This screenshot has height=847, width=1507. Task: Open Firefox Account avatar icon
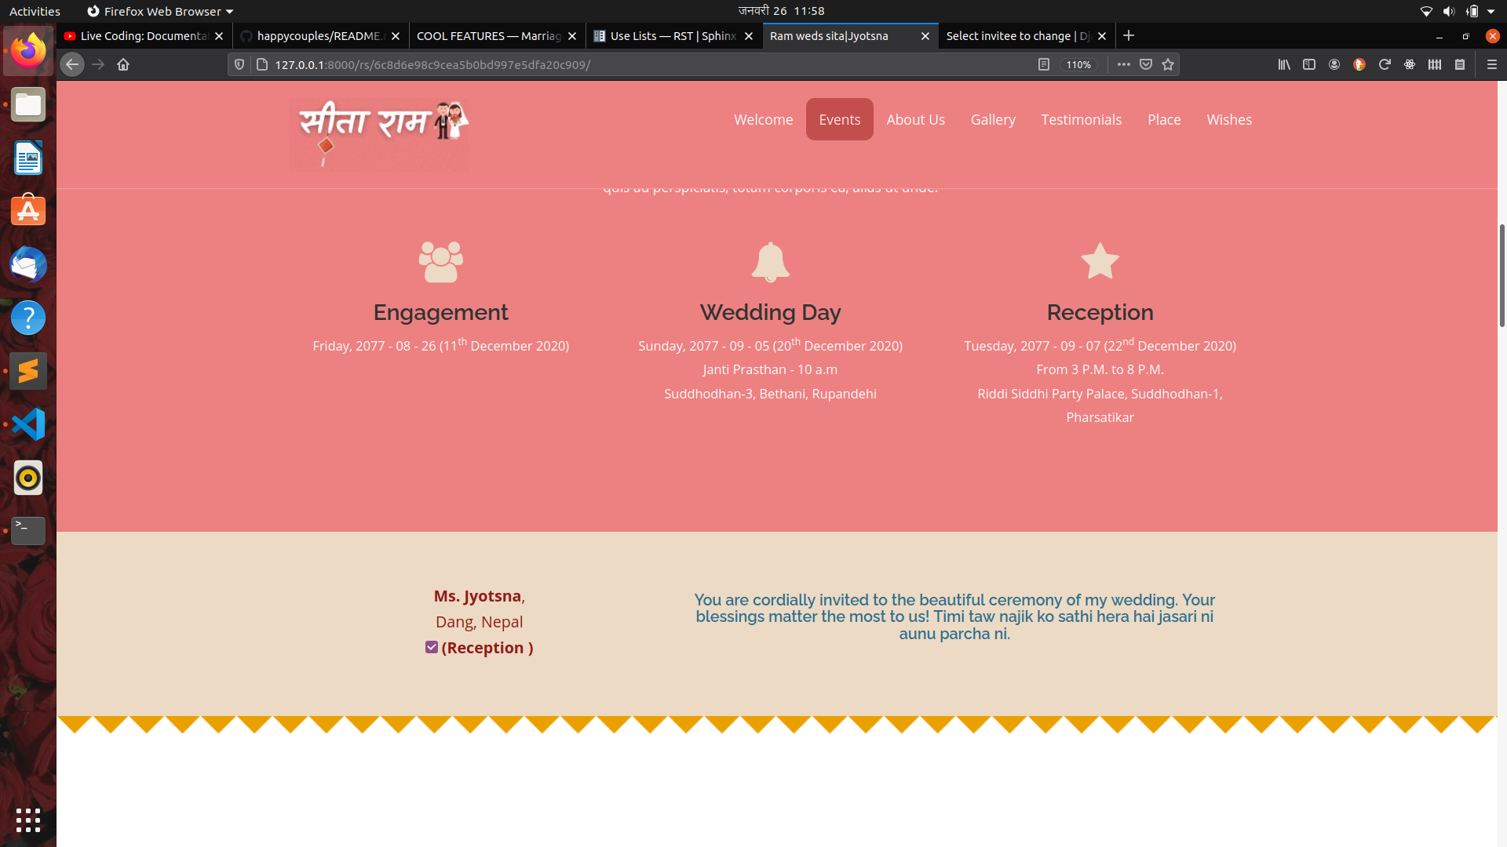pos(1334,65)
